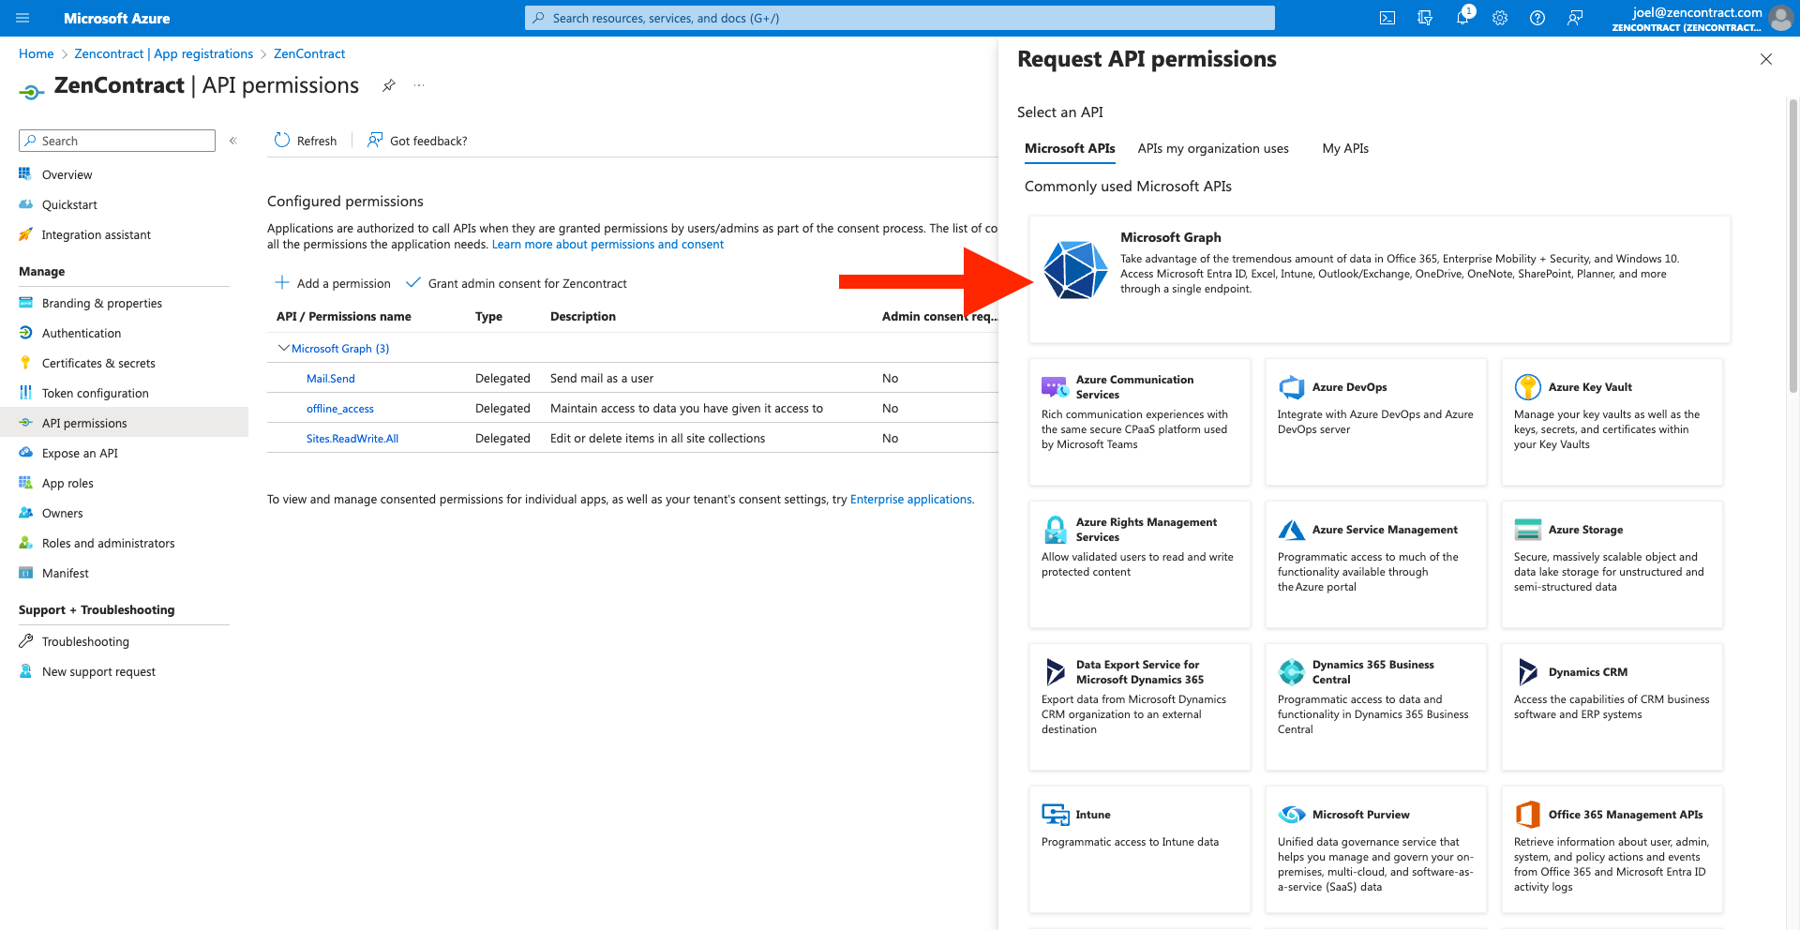Screen dimensions: 1800x930
Task: Switch to APIs my organization uses tab
Action: tap(1213, 148)
